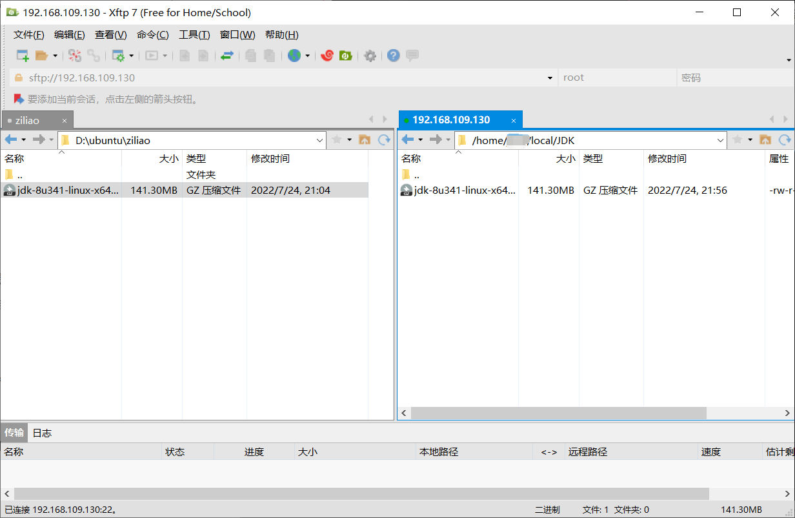Image resolution: width=795 pixels, height=518 pixels.
Task: Go forward in the local pane
Action: click(x=39, y=140)
